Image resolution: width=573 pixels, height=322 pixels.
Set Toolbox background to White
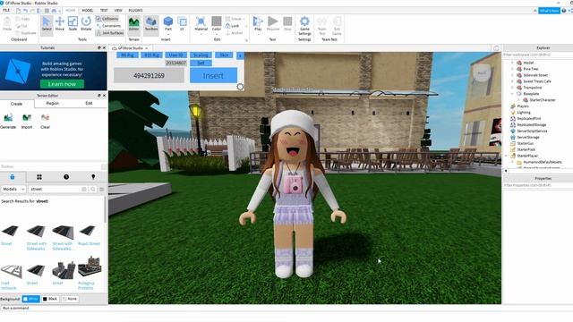[x=30, y=299]
